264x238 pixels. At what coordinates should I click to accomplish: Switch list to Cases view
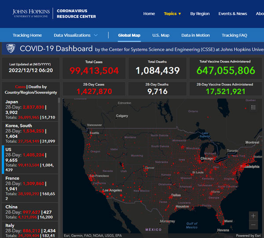click(20, 87)
